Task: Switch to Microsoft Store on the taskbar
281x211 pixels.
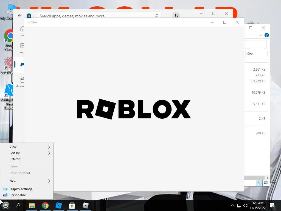Action: [x=72, y=206]
